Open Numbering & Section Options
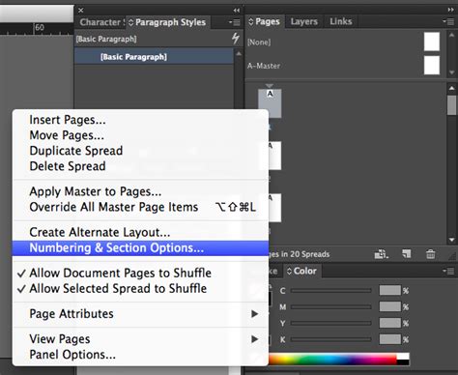Viewport: 458px width, 375px height. 140,248
